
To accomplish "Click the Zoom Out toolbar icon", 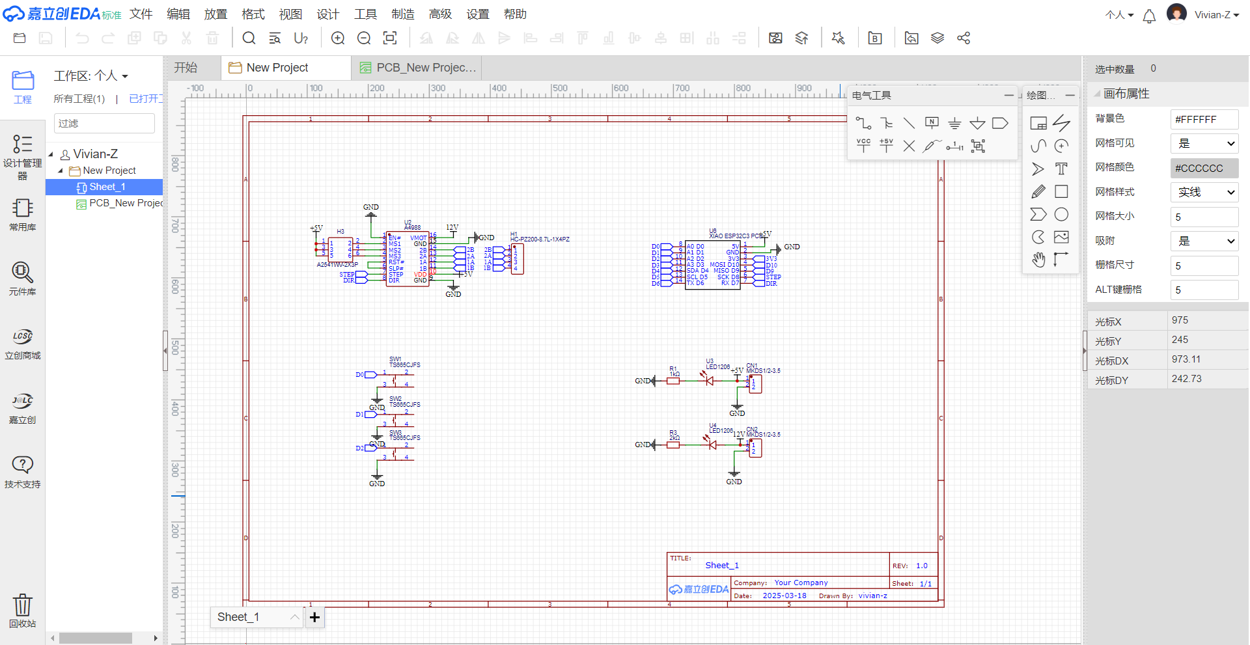I will point(364,38).
